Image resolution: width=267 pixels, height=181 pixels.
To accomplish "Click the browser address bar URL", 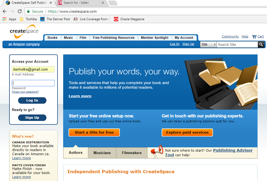I will [x=72, y=11].
